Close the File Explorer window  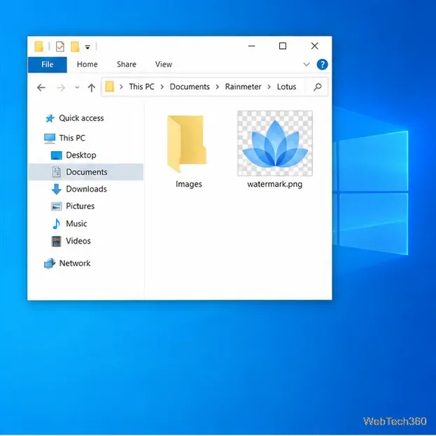click(314, 46)
